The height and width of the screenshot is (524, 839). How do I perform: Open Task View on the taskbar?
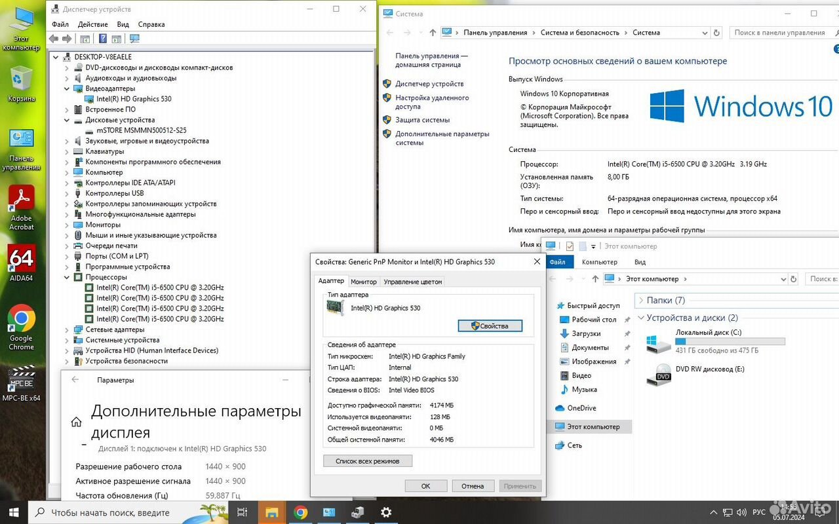pos(242,512)
